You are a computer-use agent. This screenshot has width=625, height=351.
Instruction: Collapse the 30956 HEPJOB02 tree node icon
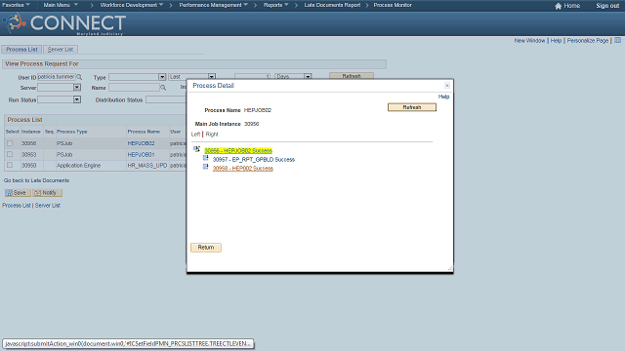pyautogui.click(x=196, y=149)
